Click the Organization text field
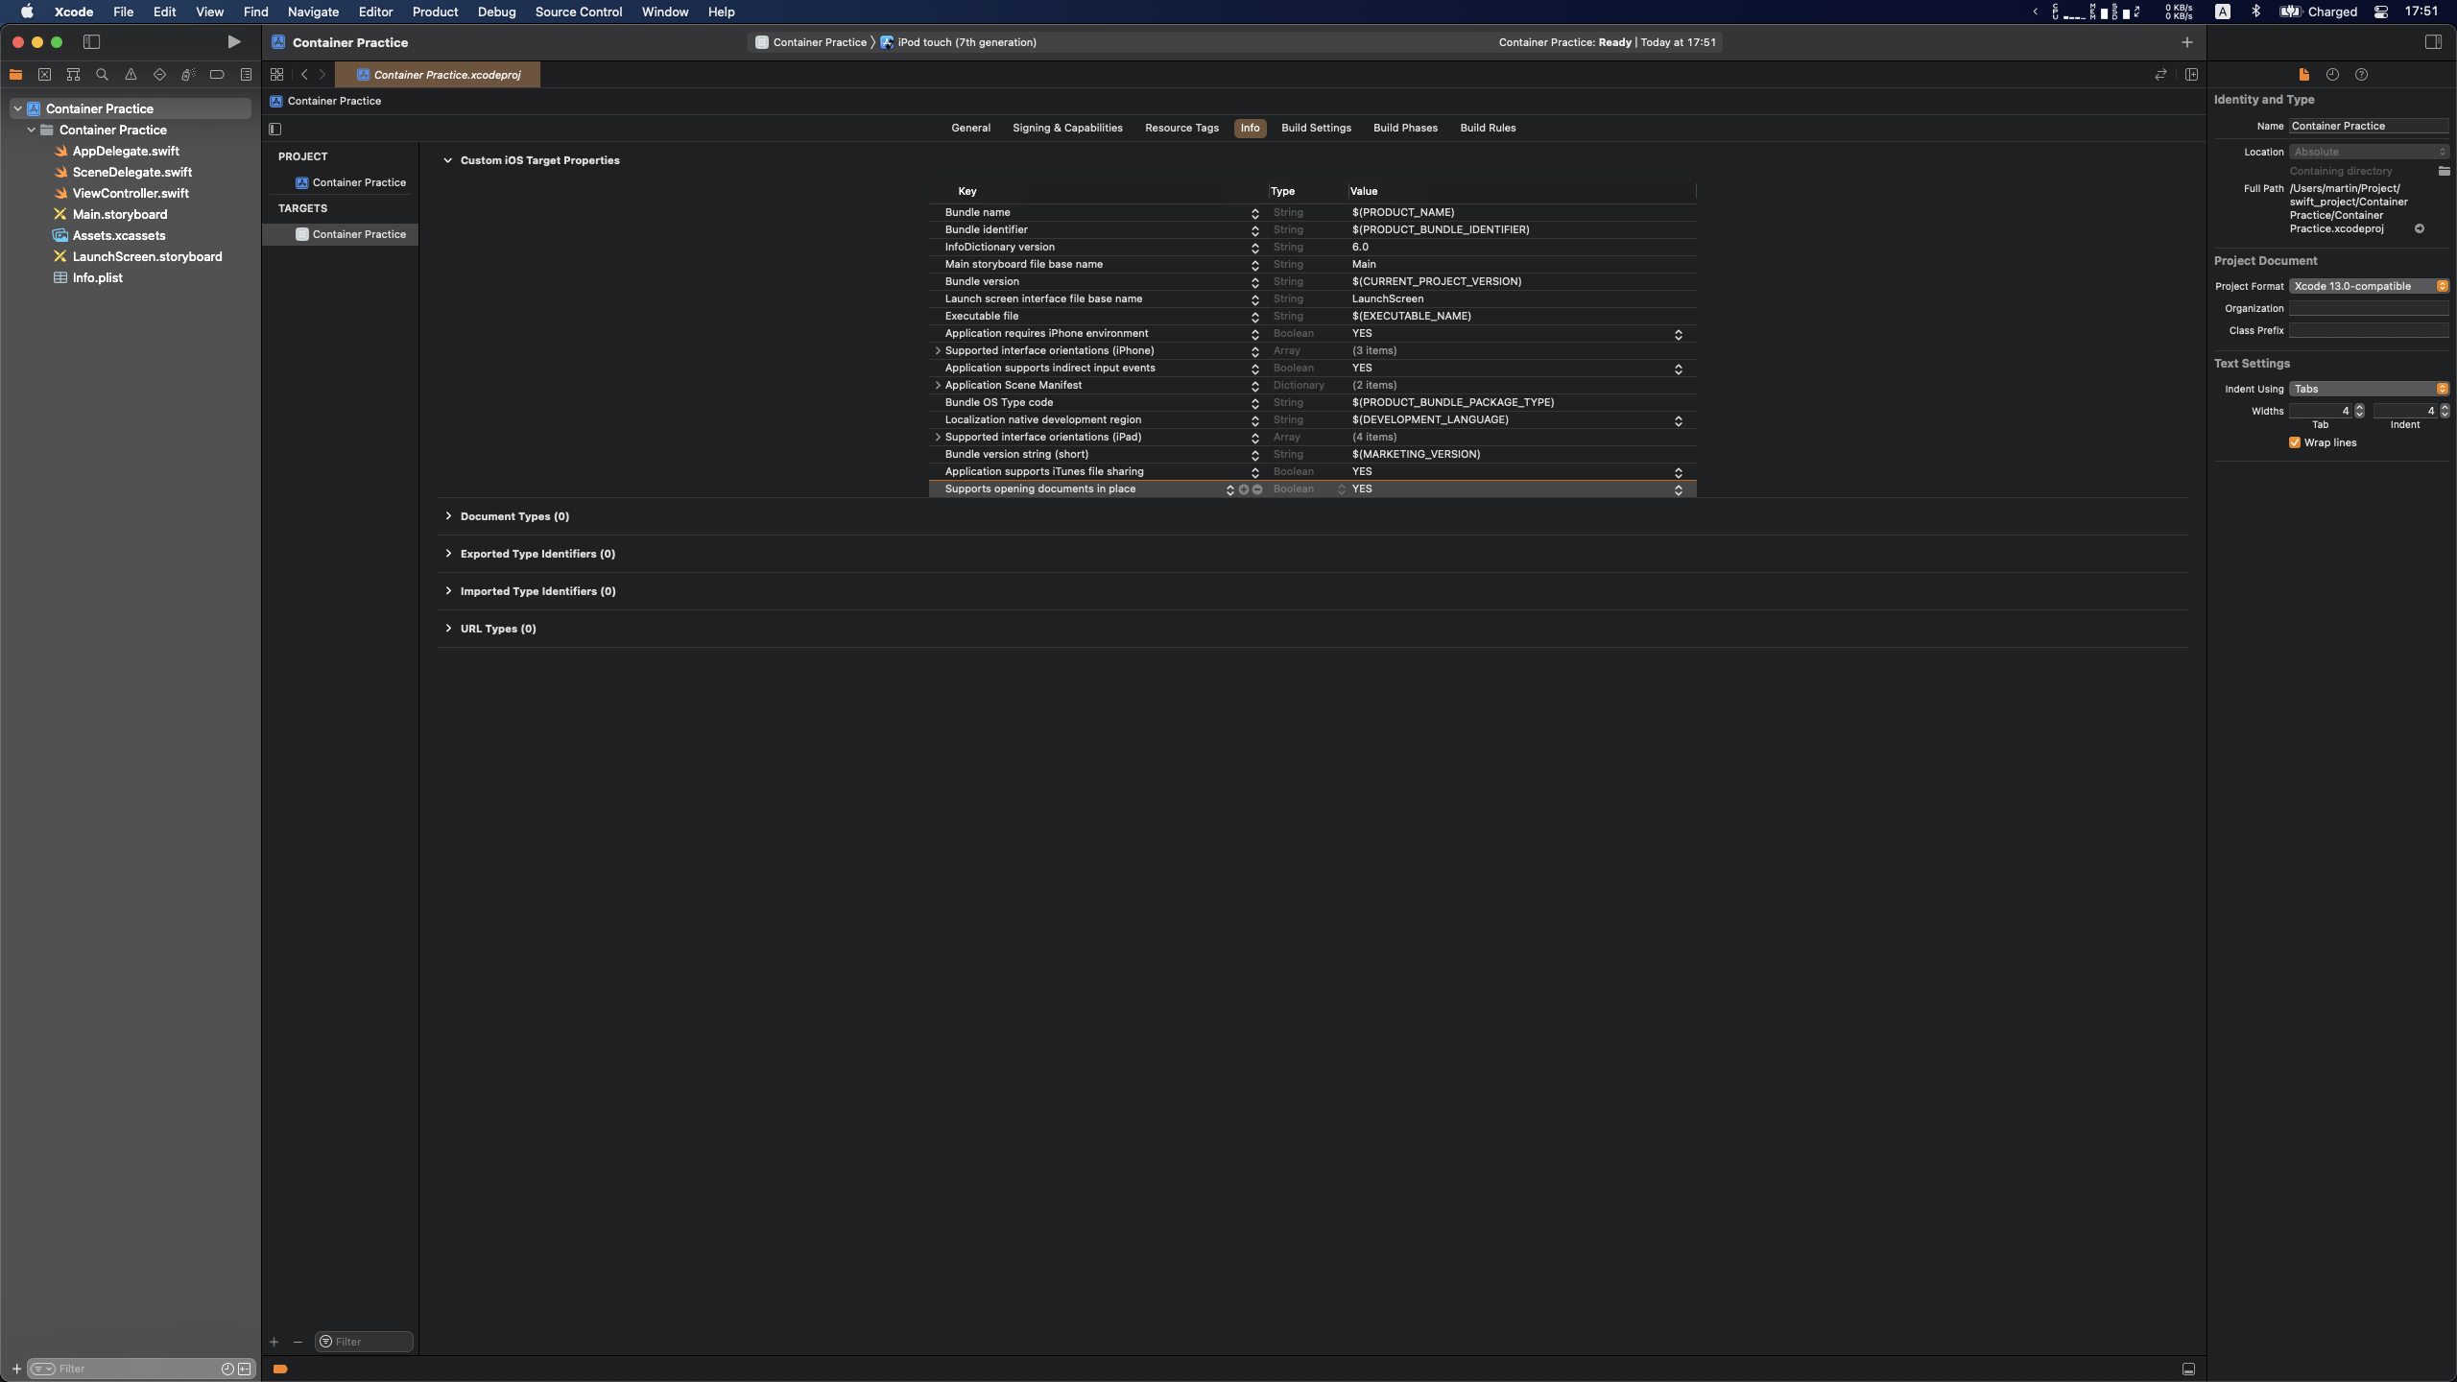Viewport: 2457px width, 1382px height. pos(2368,308)
